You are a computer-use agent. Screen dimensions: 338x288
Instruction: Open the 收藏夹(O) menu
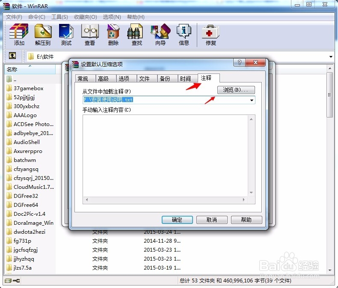click(86, 17)
